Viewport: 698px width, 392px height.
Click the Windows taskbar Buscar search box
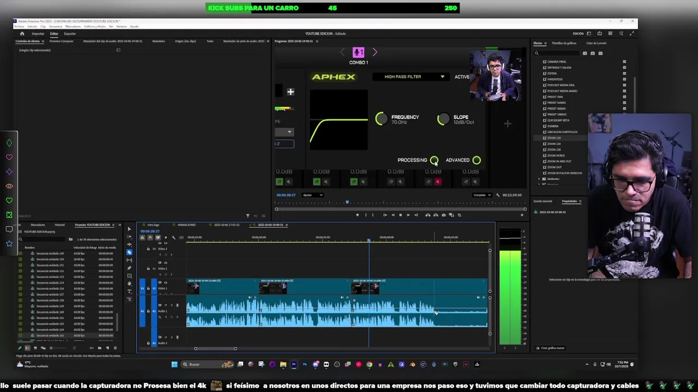pyautogui.click(x=207, y=364)
